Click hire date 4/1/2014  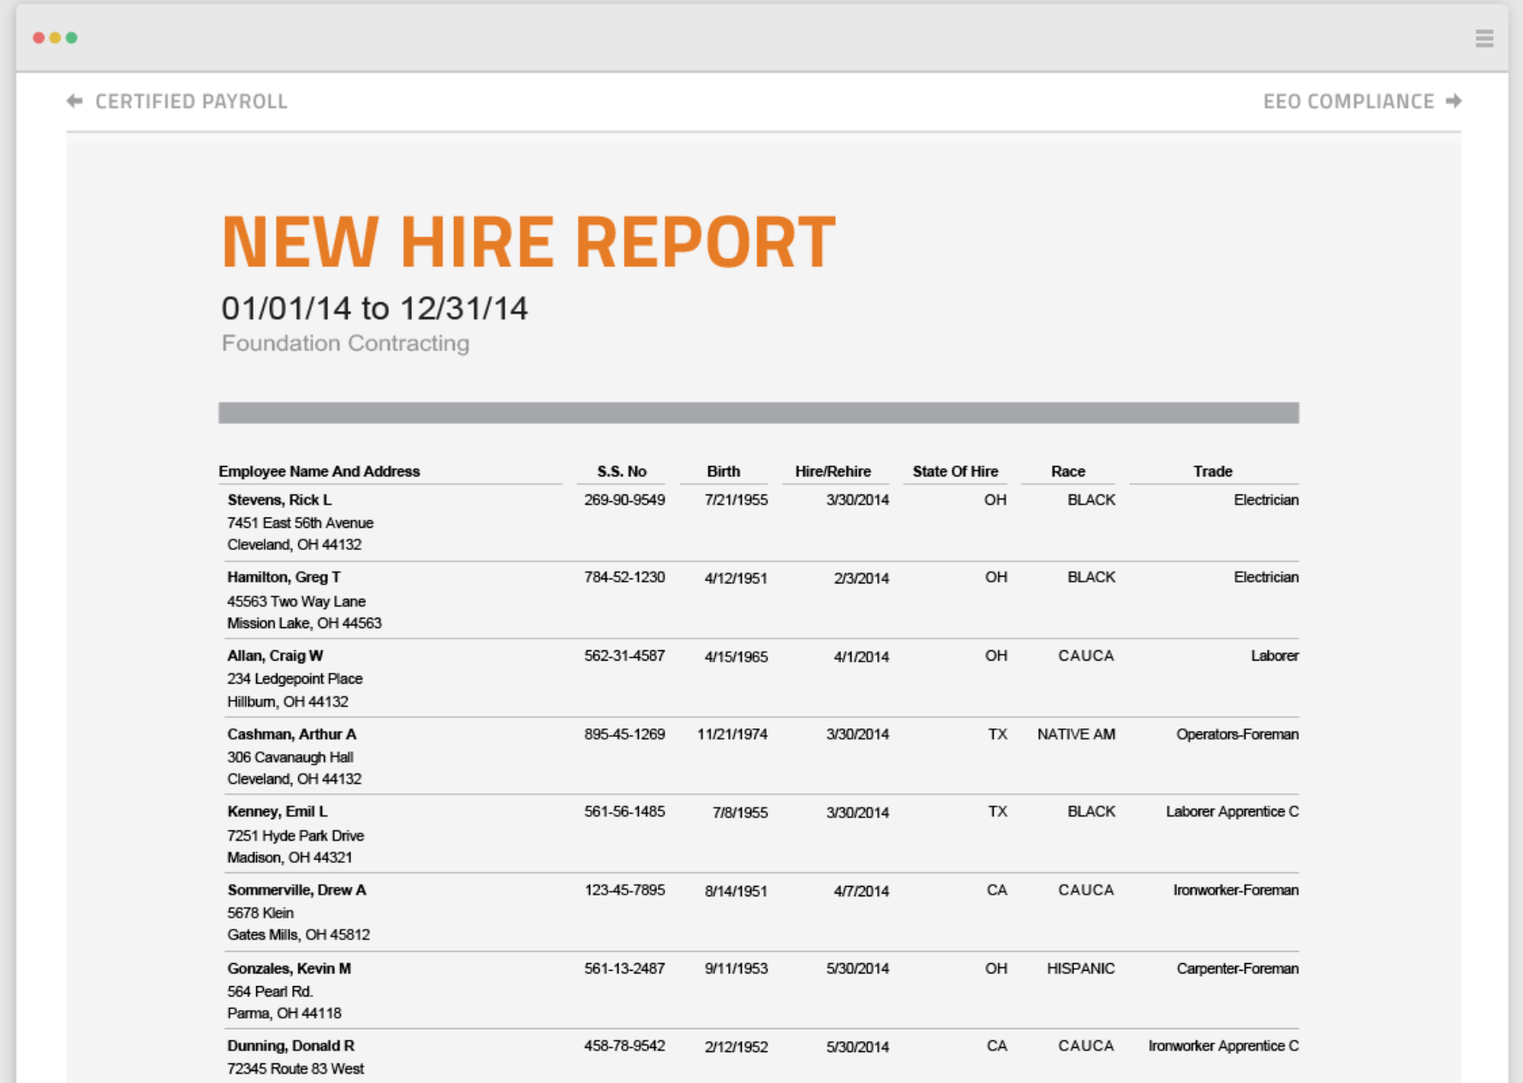[861, 657]
